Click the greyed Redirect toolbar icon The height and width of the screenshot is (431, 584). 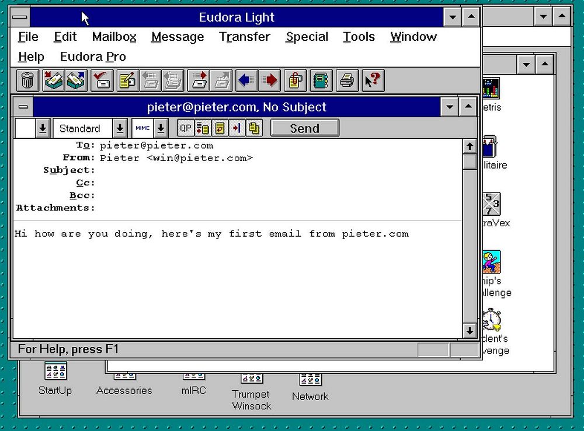221,80
